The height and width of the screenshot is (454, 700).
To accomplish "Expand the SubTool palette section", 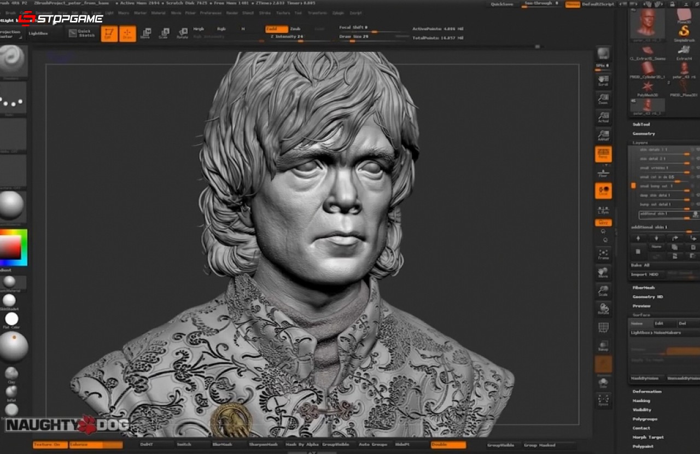I will point(641,125).
